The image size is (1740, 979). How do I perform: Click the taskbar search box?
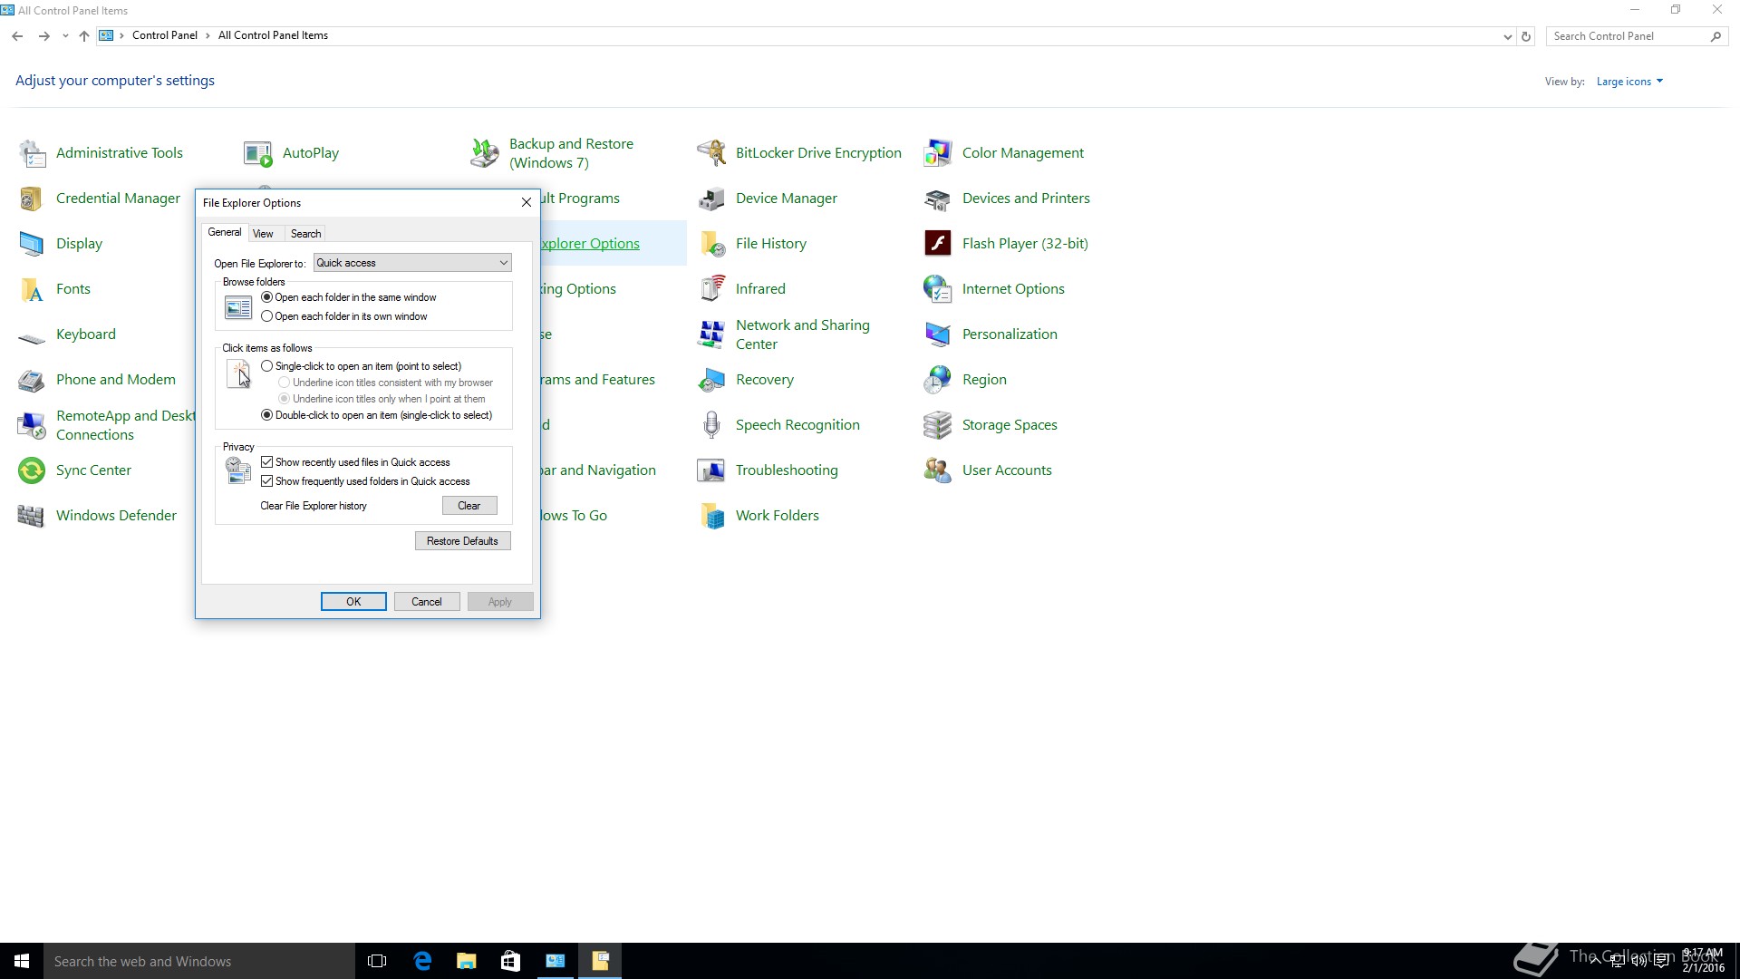point(199,961)
